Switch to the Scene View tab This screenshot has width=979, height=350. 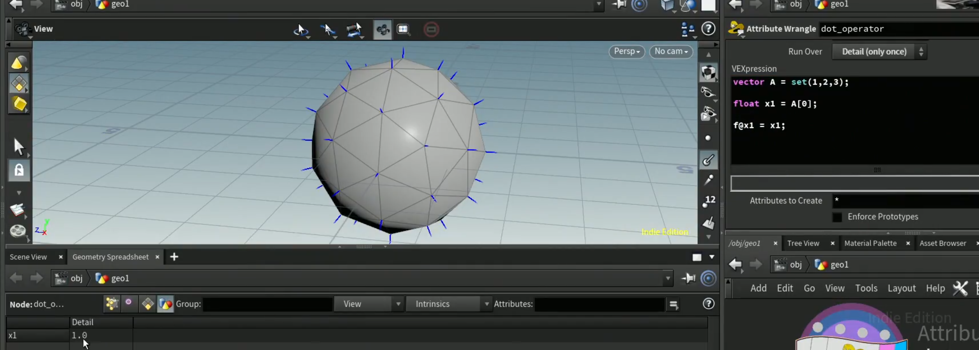pos(28,257)
